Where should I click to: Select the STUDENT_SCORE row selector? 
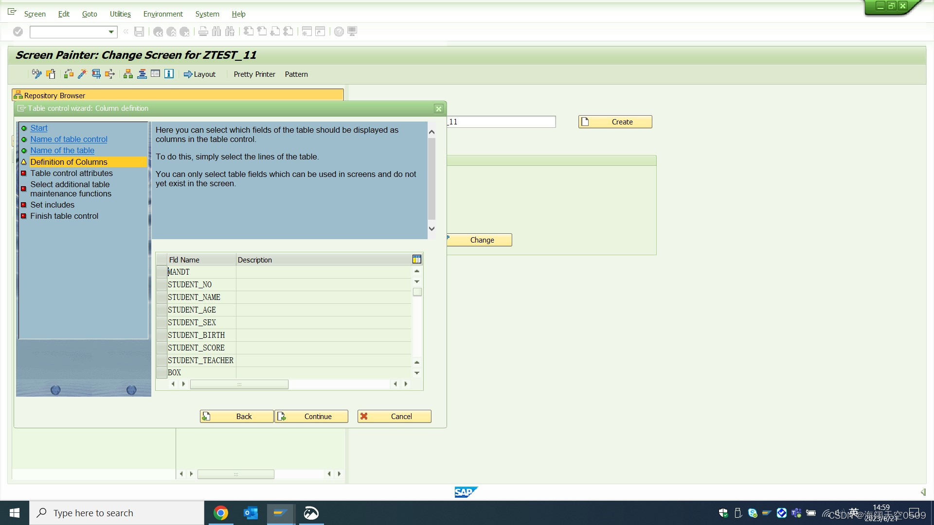pos(162,348)
